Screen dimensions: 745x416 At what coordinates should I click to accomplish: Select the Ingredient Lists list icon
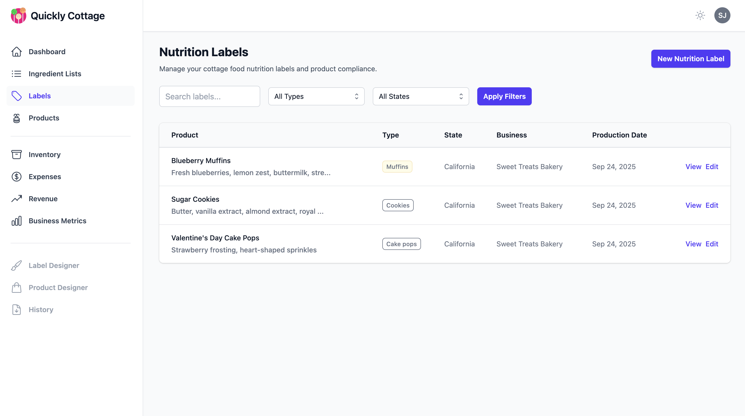coord(17,74)
